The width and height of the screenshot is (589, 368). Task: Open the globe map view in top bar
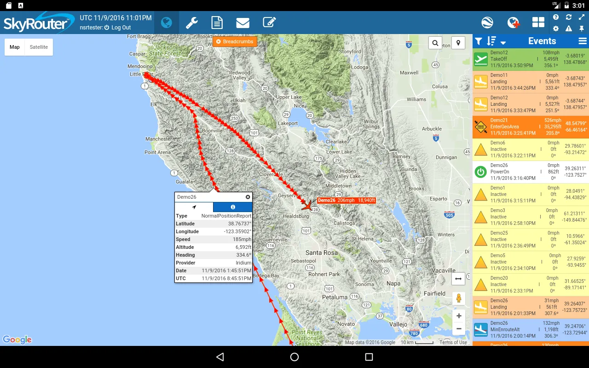167,23
